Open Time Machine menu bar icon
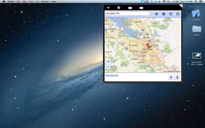This screenshot has width=205, height=128. 151,2
